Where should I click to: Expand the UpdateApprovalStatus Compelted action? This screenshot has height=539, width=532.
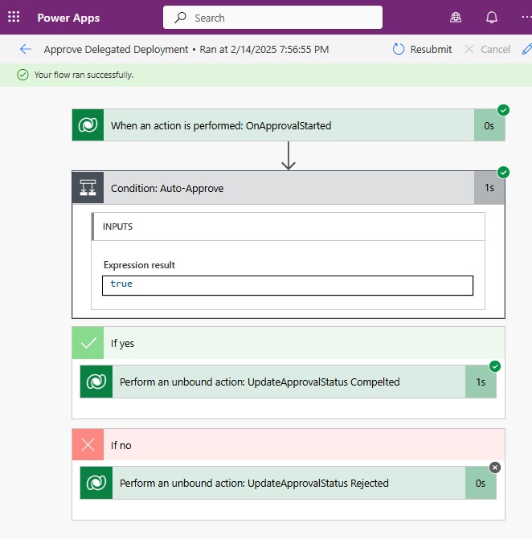point(289,382)
